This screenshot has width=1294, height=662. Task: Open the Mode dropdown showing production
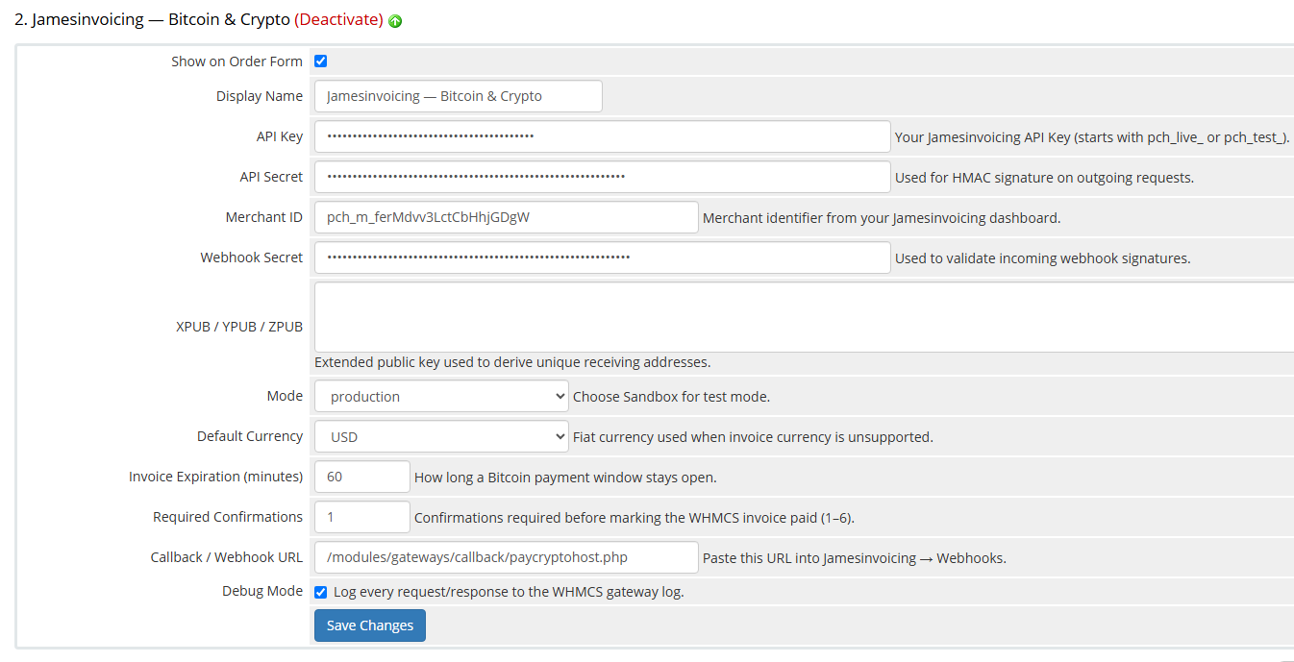tap(442, 396)
